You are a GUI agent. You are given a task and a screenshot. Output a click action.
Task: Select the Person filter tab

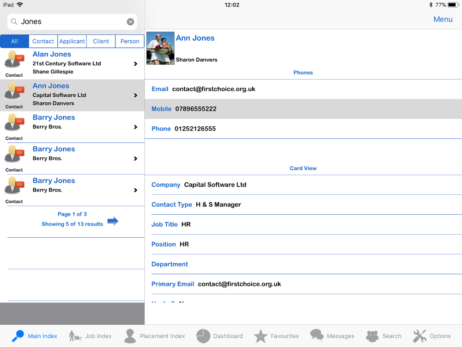pyautogui.click(x=130, y=41)
